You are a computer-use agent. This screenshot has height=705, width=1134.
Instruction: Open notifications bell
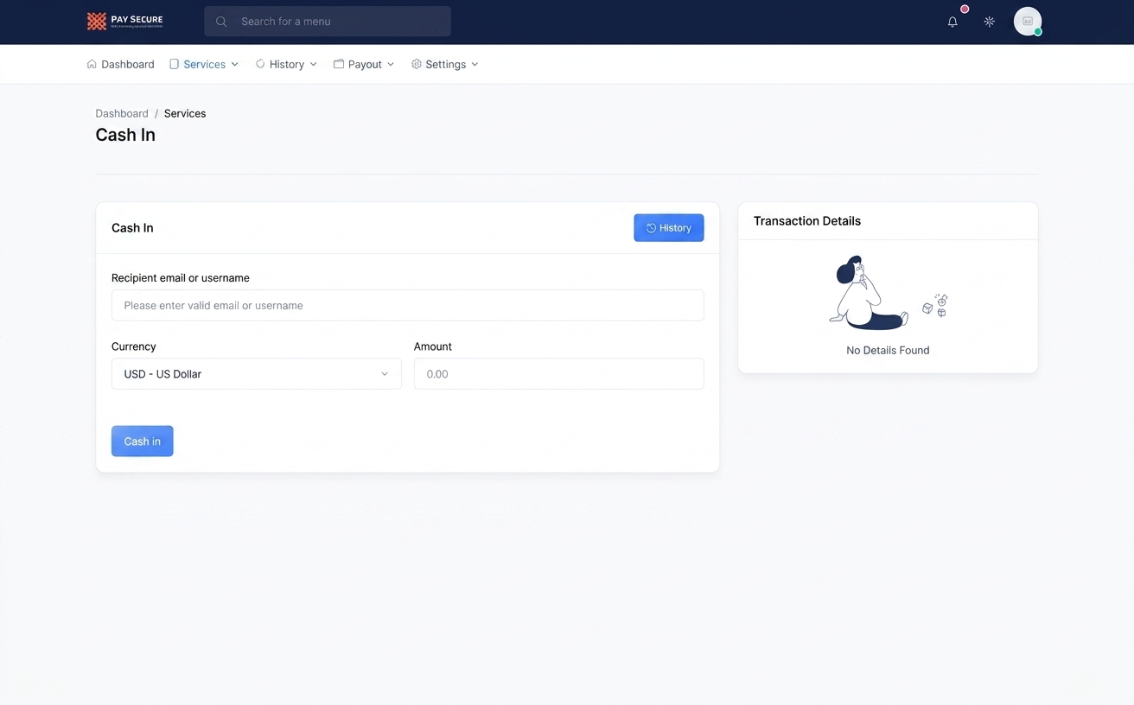point(952,22)
